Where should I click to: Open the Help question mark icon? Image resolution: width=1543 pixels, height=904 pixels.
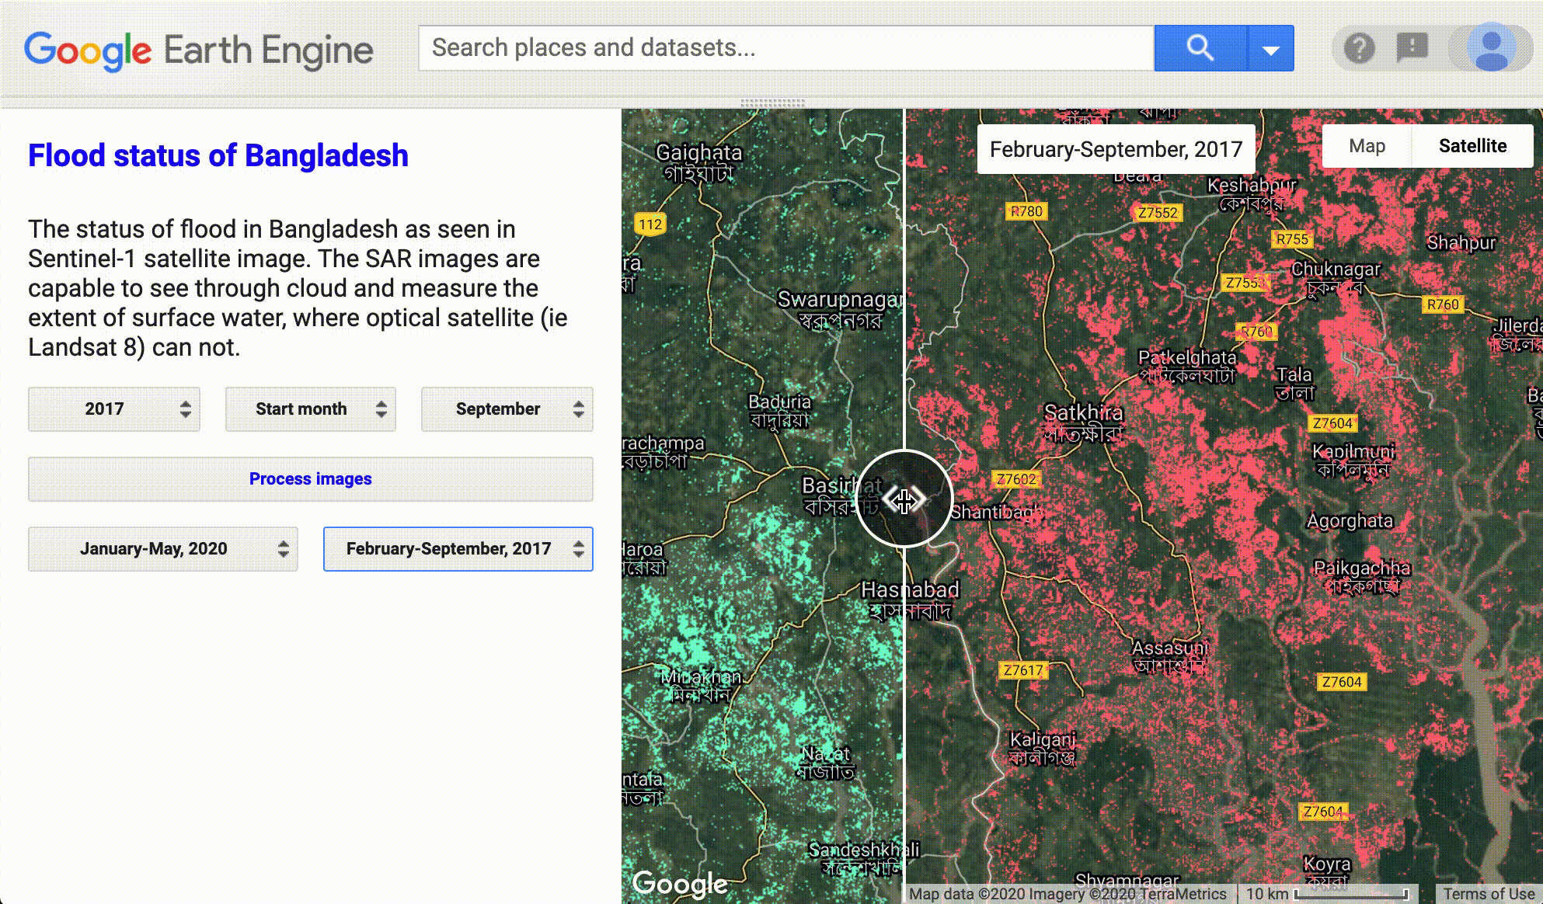[x=1360, y=48]
